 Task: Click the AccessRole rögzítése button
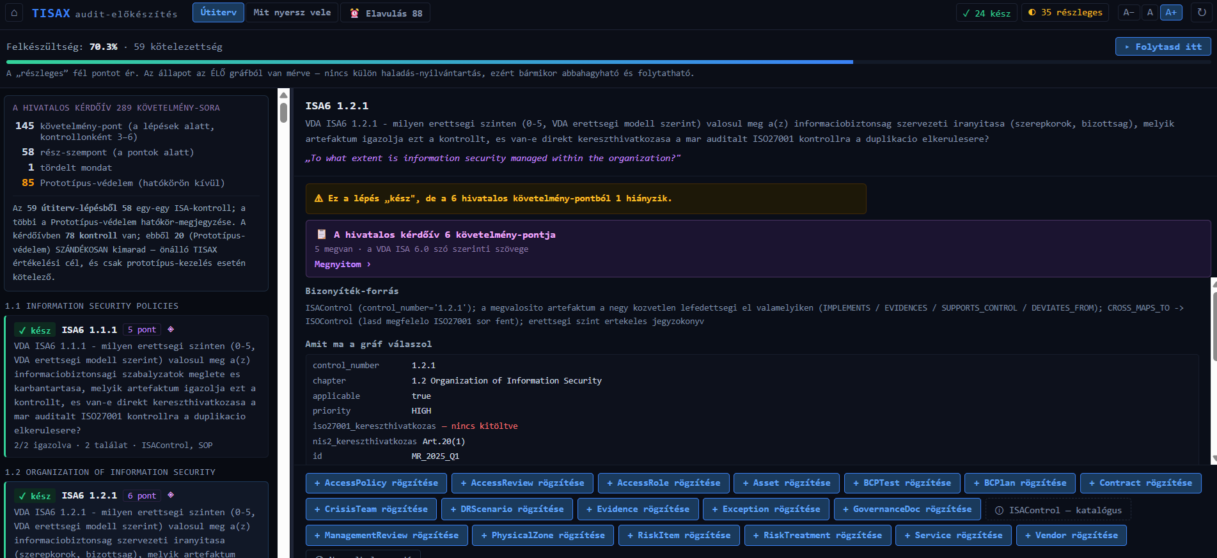(x=663, y=483)
